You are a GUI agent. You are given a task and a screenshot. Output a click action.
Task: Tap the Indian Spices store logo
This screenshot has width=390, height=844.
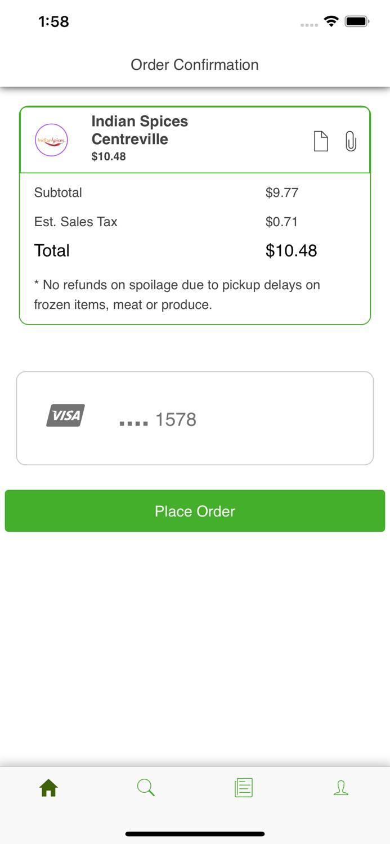[x=52, y=140]
